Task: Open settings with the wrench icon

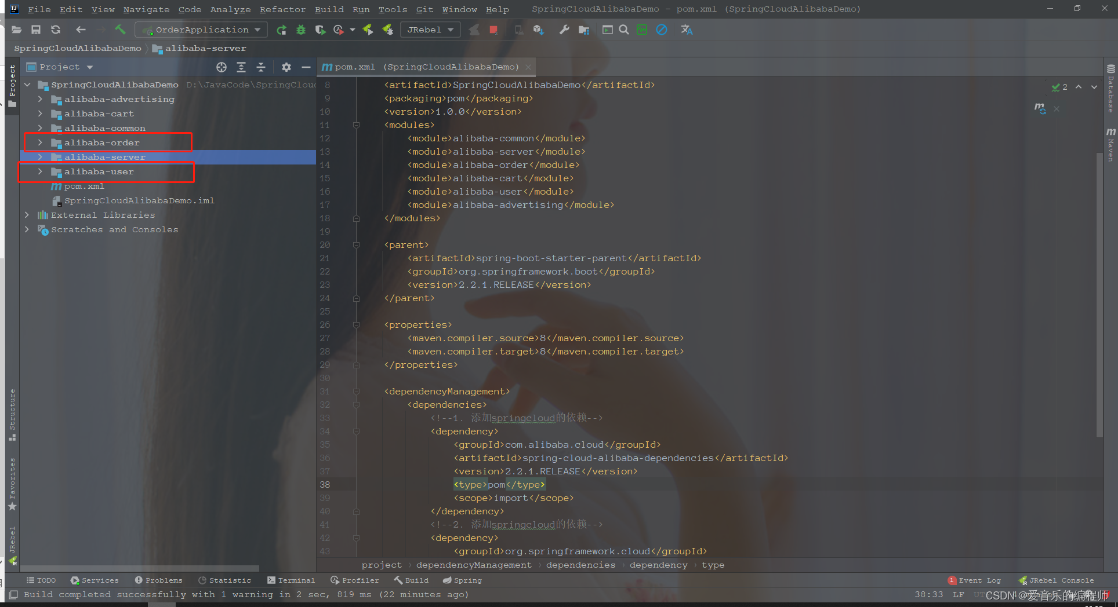Action: coord(564,30)
